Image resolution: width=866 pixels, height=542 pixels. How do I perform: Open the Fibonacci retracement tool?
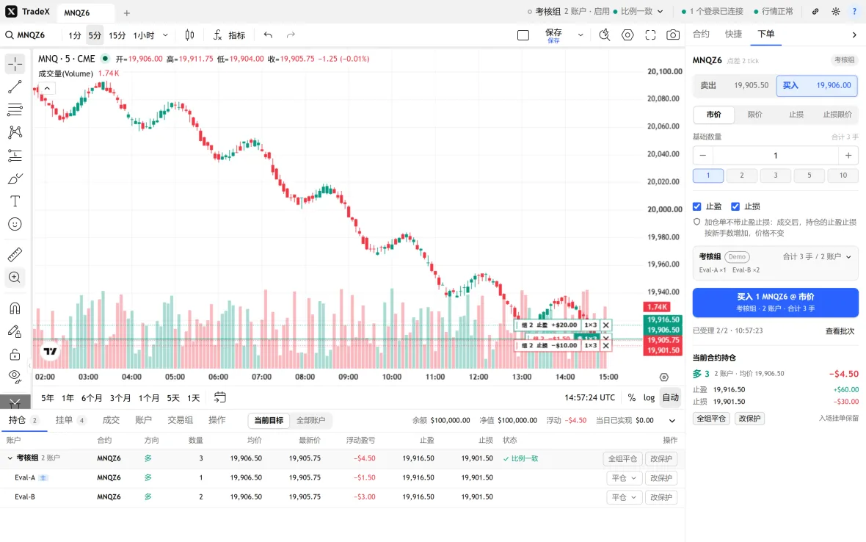coord(15,109)
